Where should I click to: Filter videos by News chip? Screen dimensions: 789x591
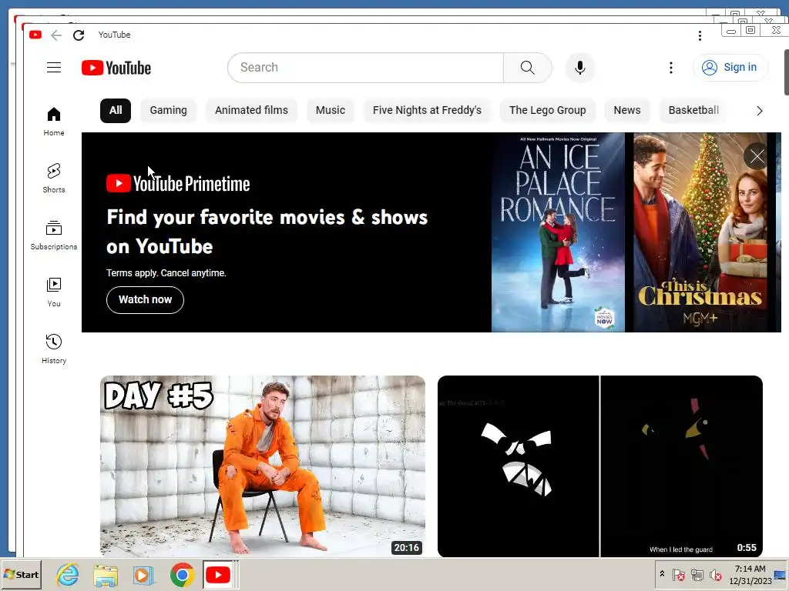coord(627,111)
